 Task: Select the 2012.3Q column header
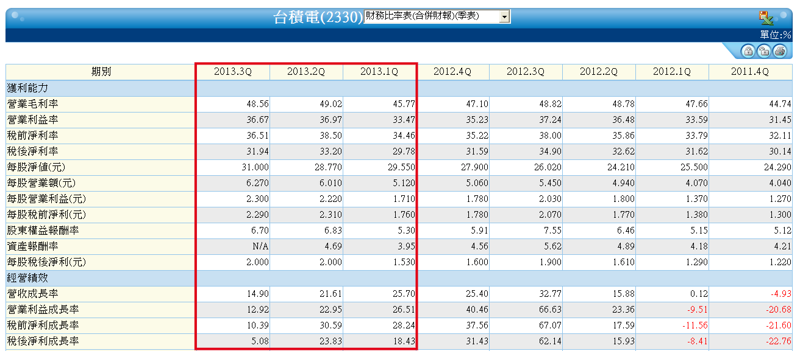coord(526,72)
